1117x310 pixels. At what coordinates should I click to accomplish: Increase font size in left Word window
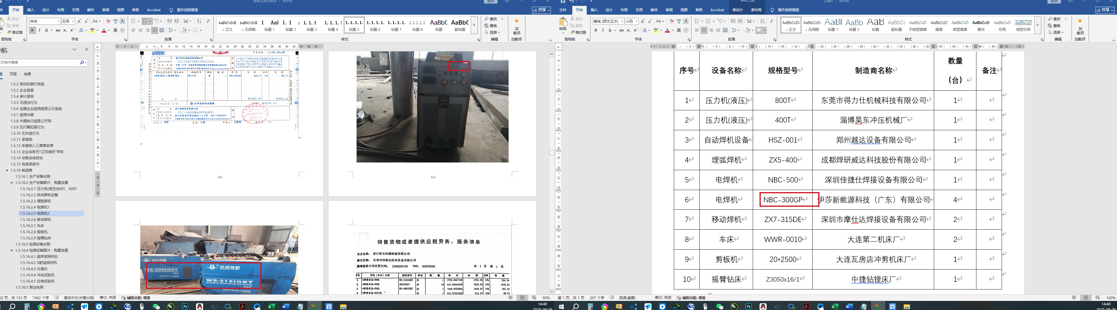point(79,21)
